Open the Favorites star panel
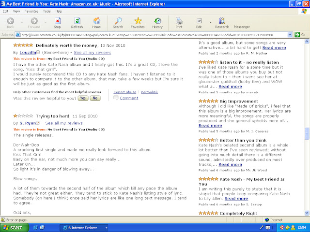This screenshot has width=310, height=232. pos(138,21)
